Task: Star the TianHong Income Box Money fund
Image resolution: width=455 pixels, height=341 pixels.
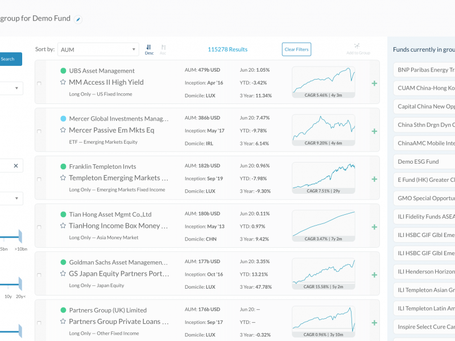Action: tap(63, 226)
